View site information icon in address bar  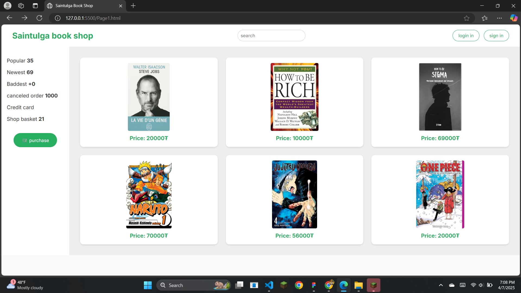click(x=58, y=18)
